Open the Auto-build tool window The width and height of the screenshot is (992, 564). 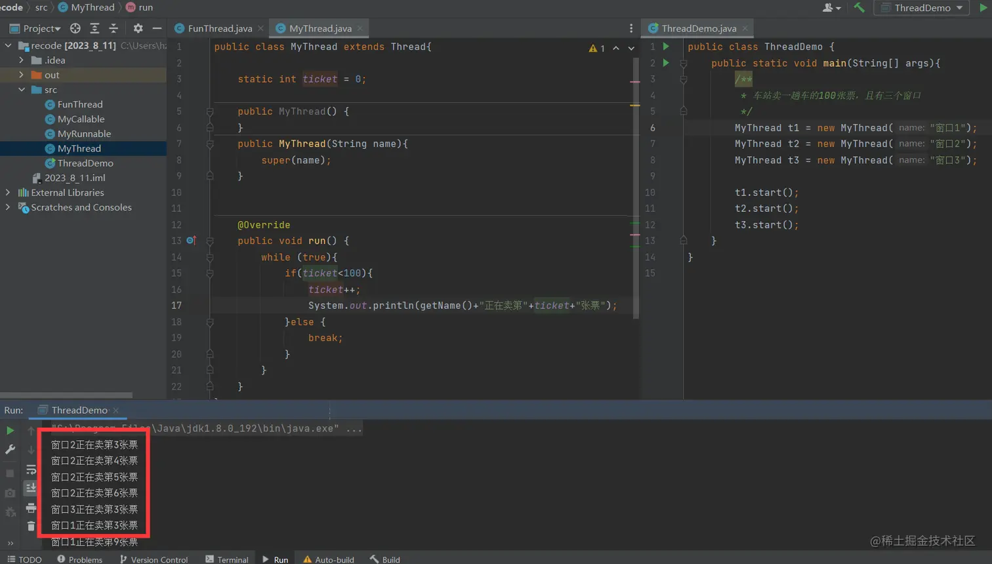[328, 559]
